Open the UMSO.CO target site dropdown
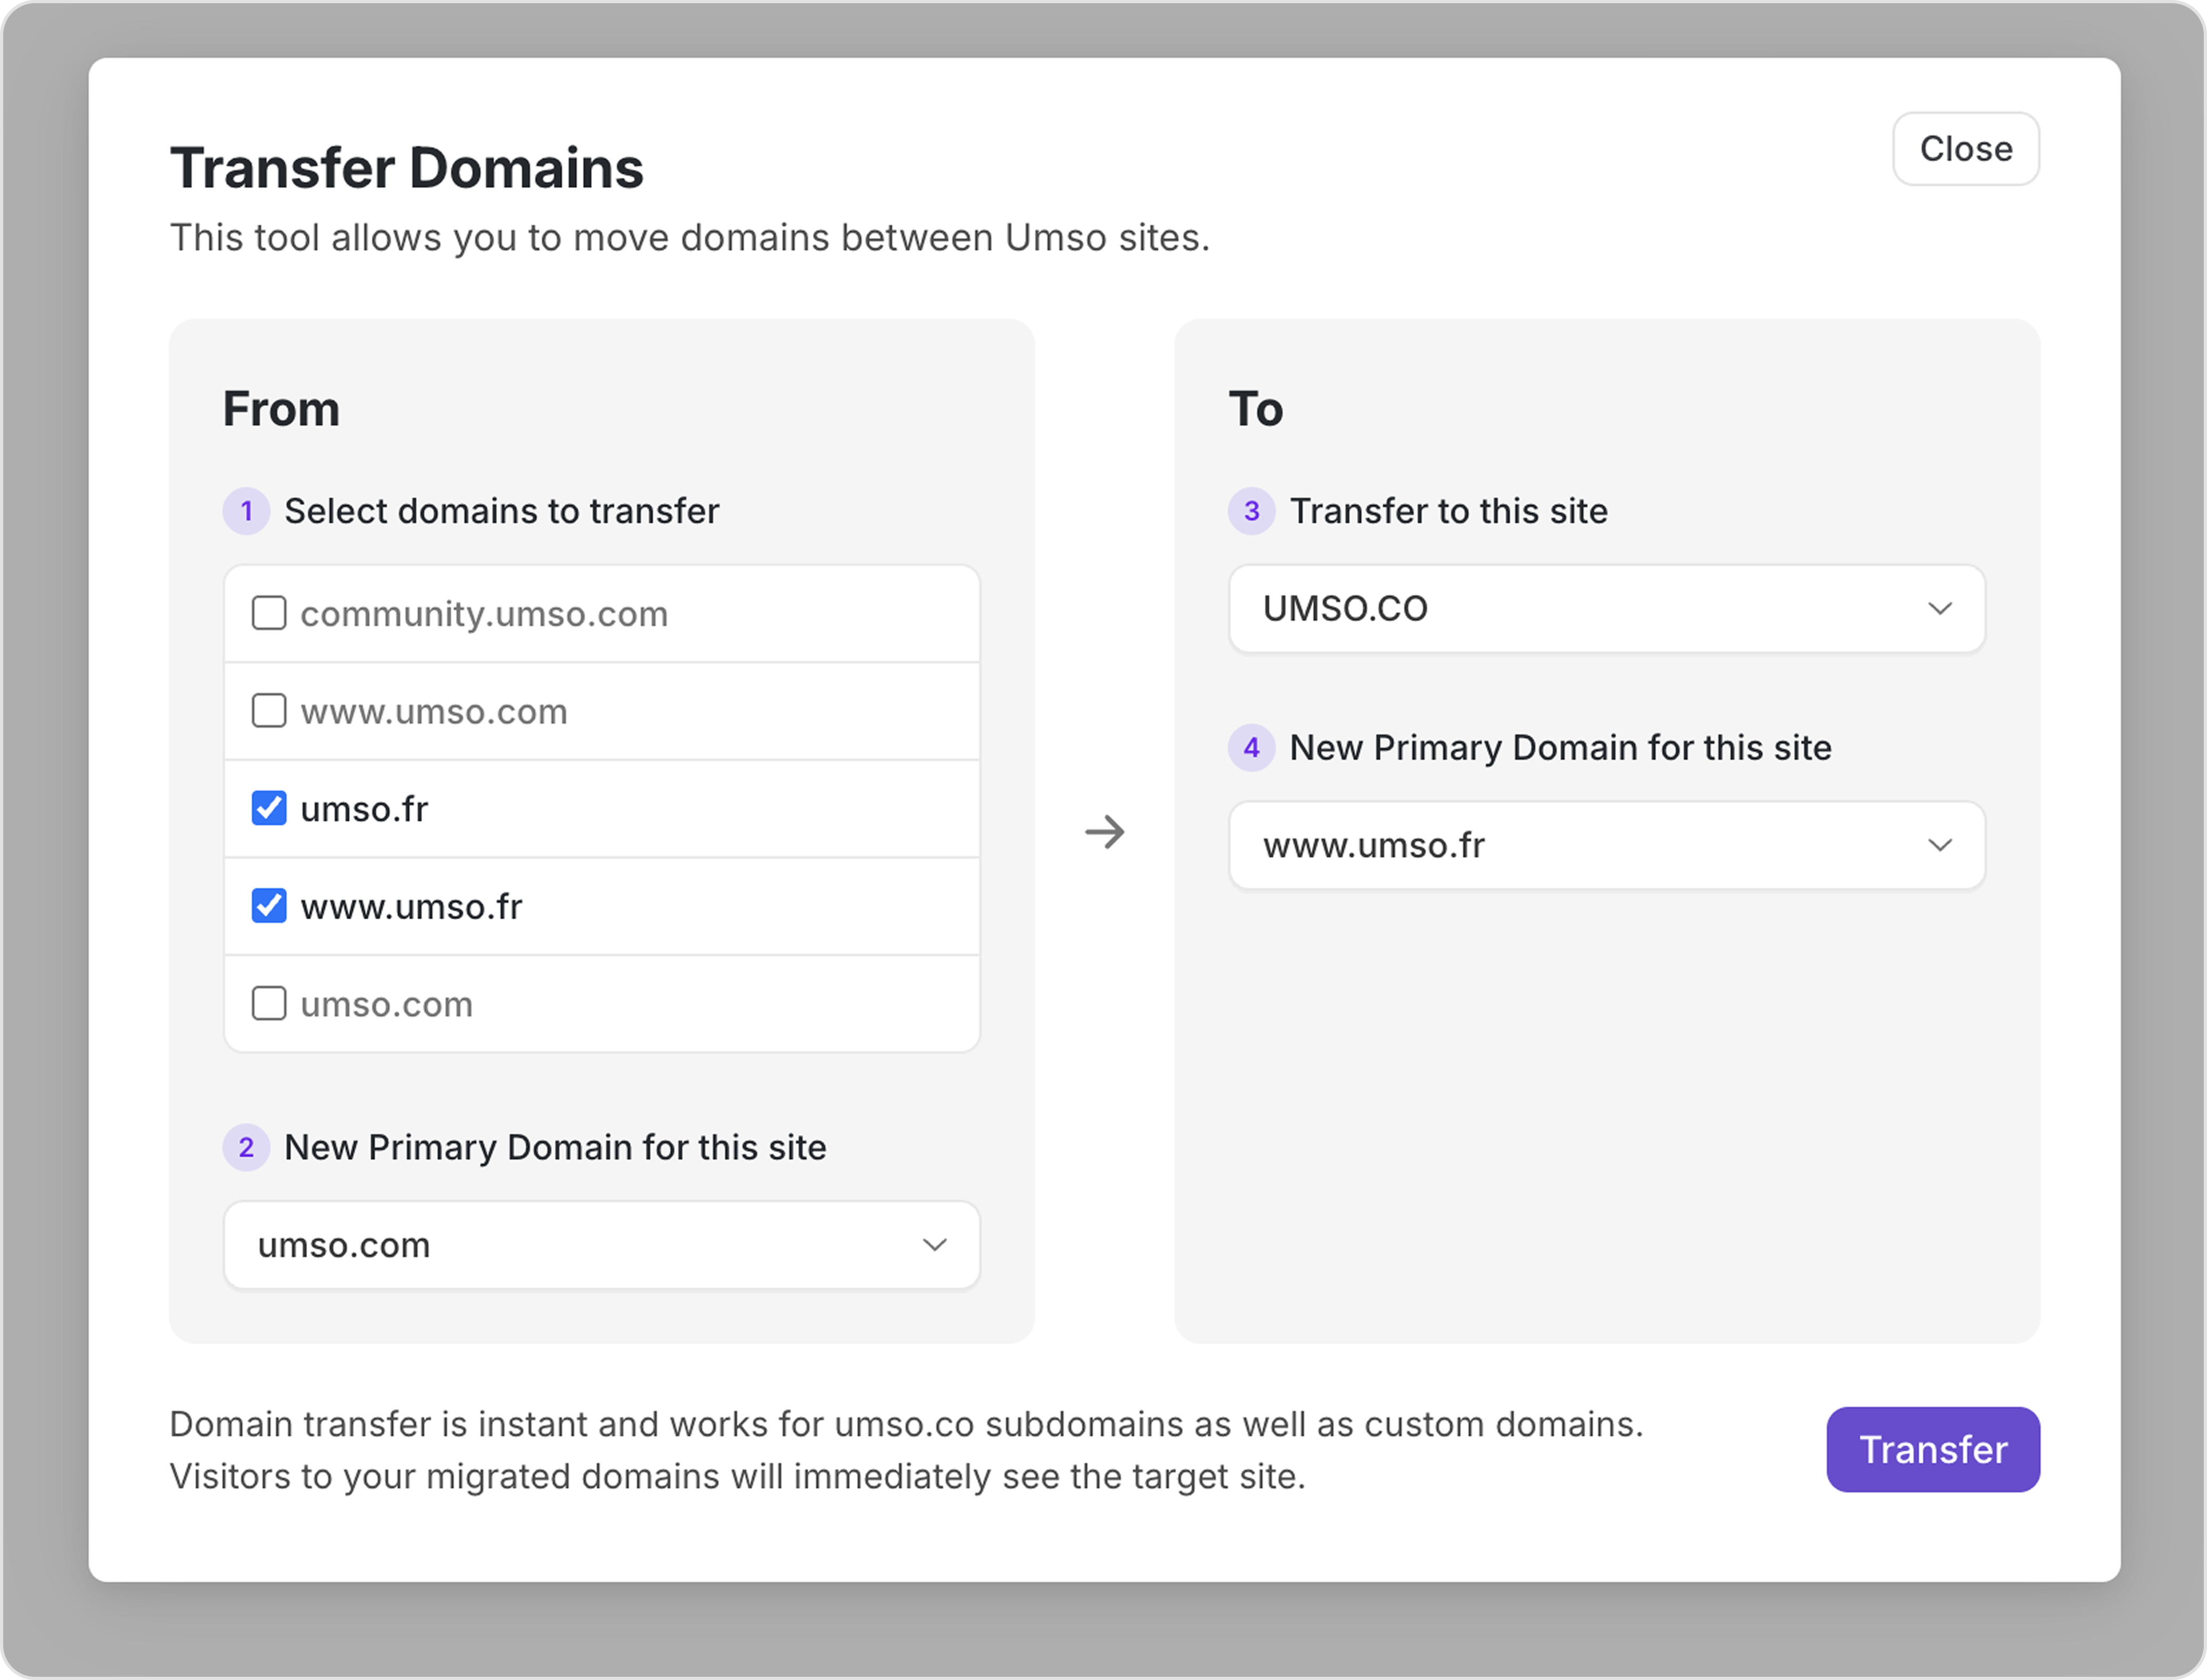Screen dimensions: 2207x1680 point(1606,609)
